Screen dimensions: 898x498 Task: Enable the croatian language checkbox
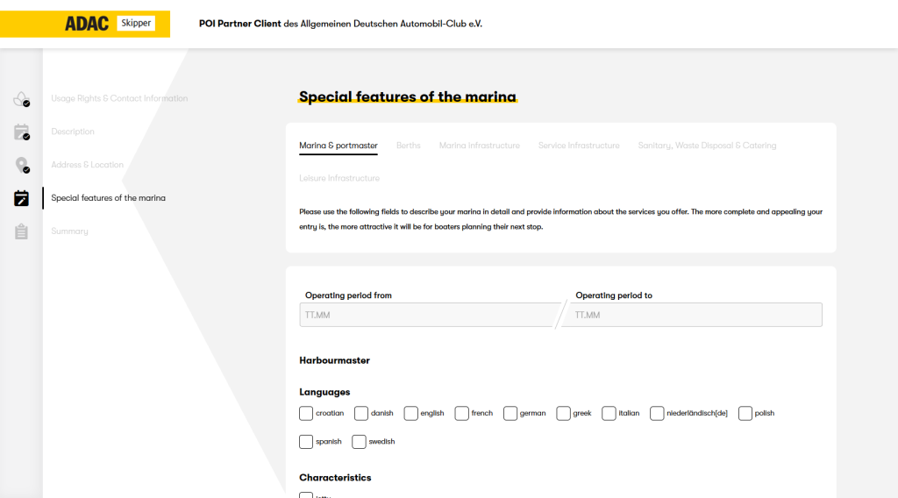tap(306, 413)
